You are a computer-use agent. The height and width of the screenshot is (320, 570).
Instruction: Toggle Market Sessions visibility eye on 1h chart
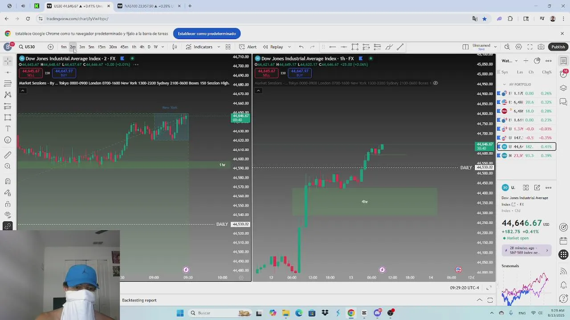pos(436,83)
